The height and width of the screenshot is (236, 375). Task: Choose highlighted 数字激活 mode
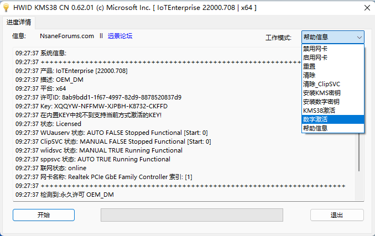332,119
